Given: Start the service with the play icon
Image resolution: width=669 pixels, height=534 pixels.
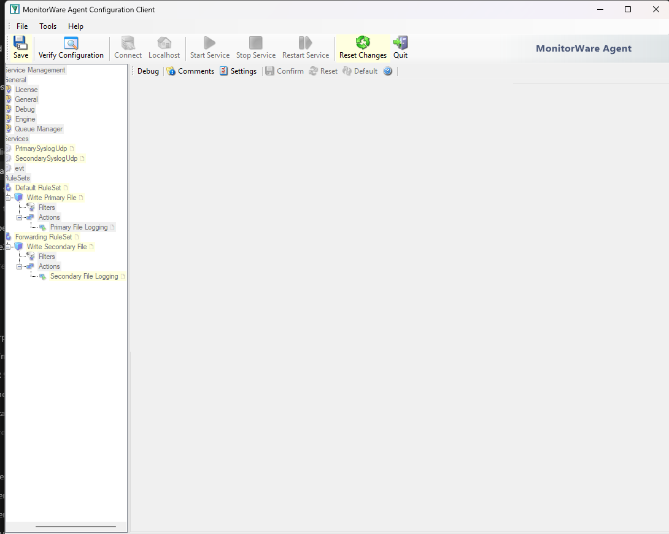Looking at the screenshot, I should [209, 43].
